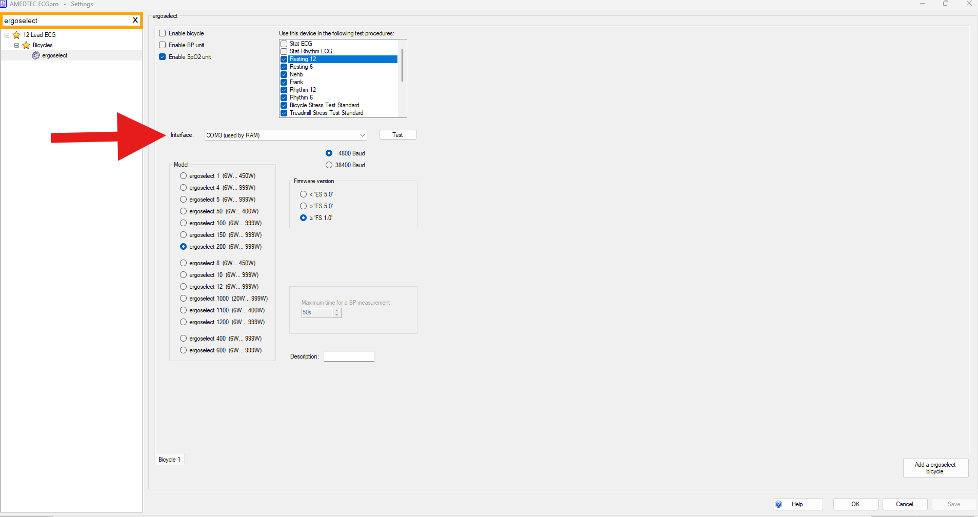The height and width of the screenshot is (517, 978).
Task: Enable bicycle checkbox
Action: [163, 33]
